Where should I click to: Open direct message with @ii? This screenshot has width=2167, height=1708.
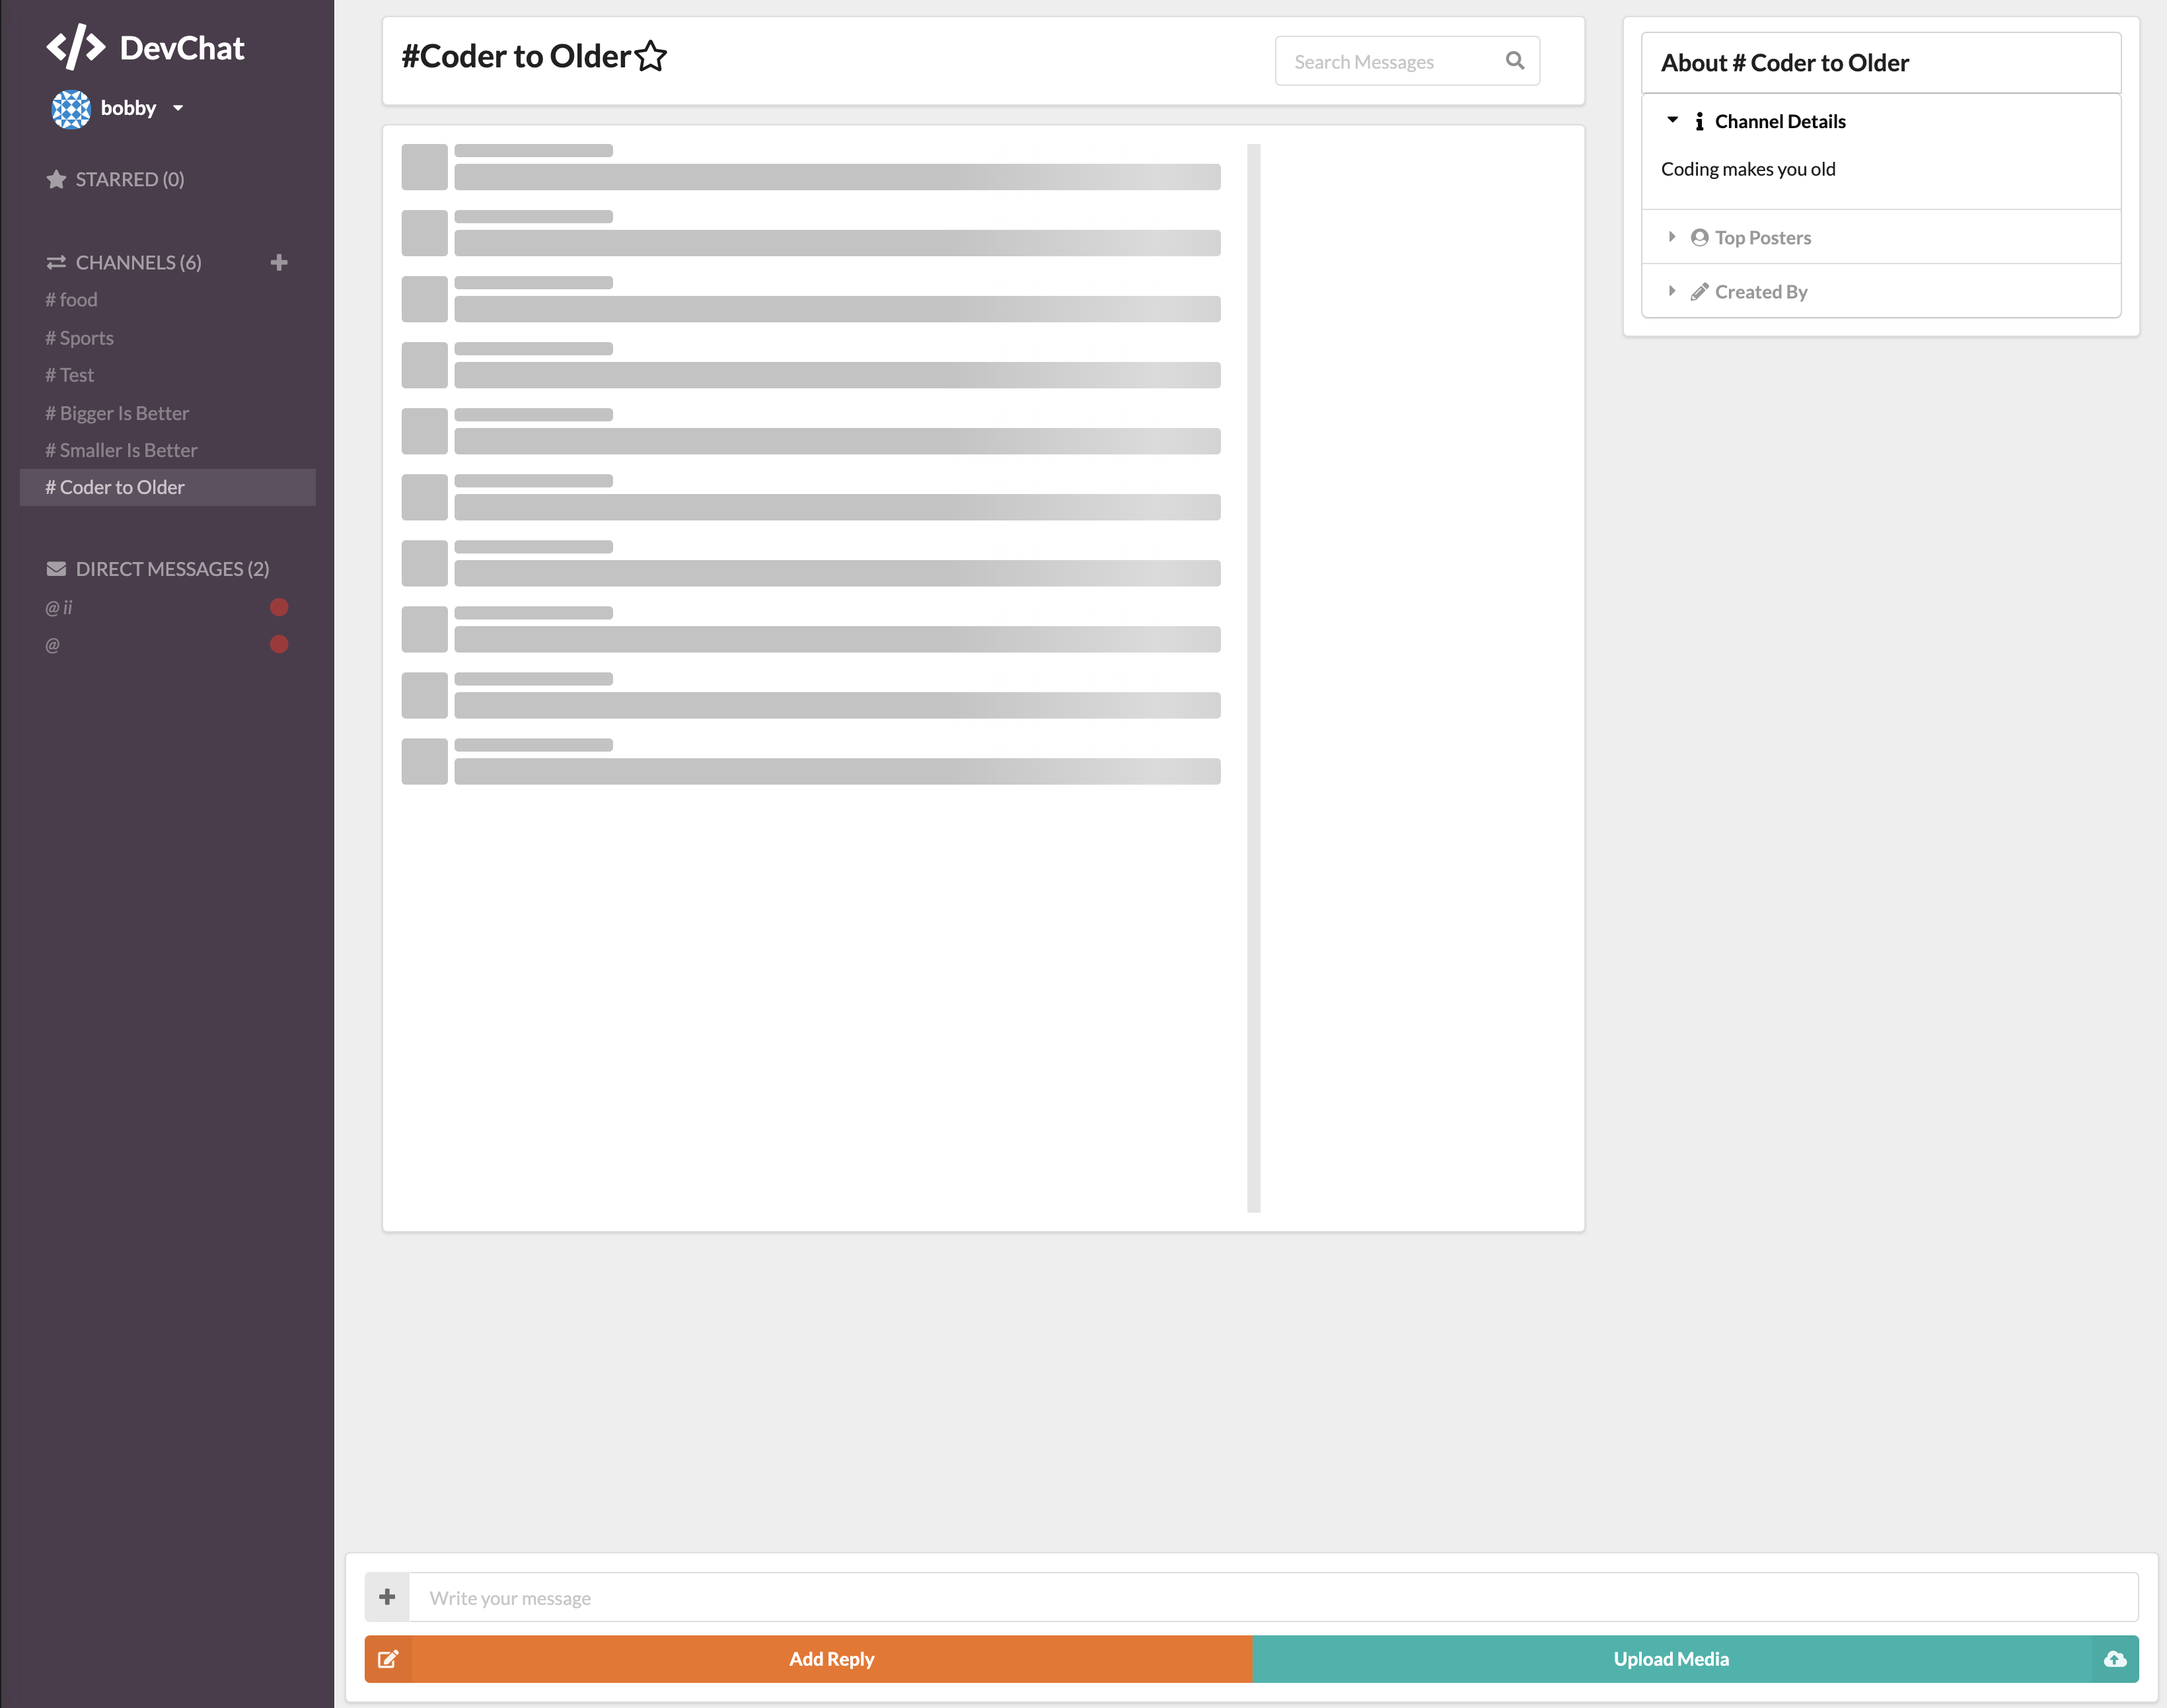click(x=59, y=607)
